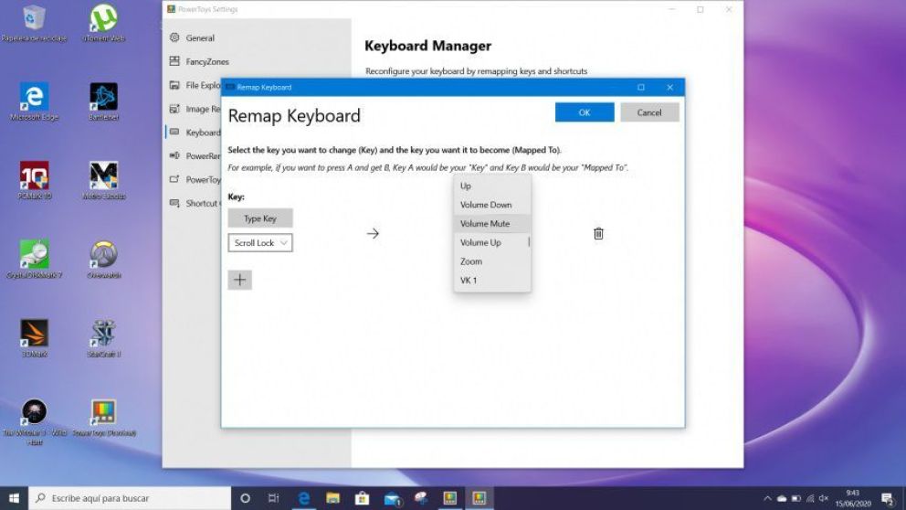Close the Remap Keyboard dialog
906x510 pixels.
[669, 88]
